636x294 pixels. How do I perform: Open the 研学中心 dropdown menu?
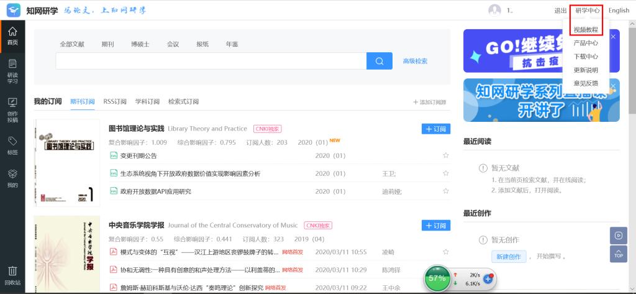coord(588,11)
